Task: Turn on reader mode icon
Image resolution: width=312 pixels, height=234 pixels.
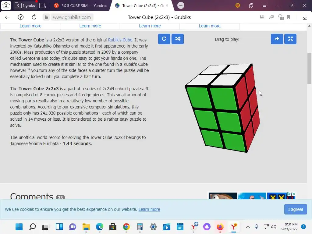Action: (262, 17)
